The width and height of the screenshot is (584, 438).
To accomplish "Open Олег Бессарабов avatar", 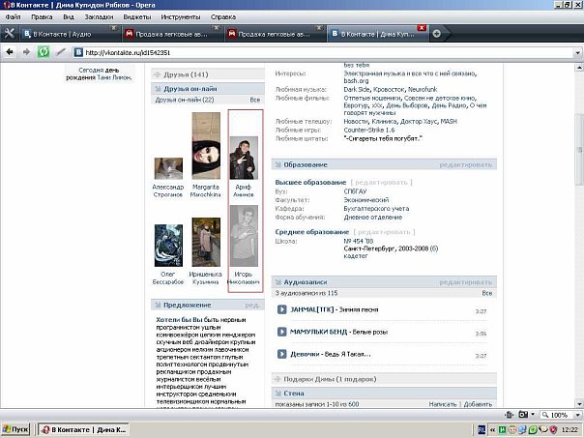I will tap(168, 245).
